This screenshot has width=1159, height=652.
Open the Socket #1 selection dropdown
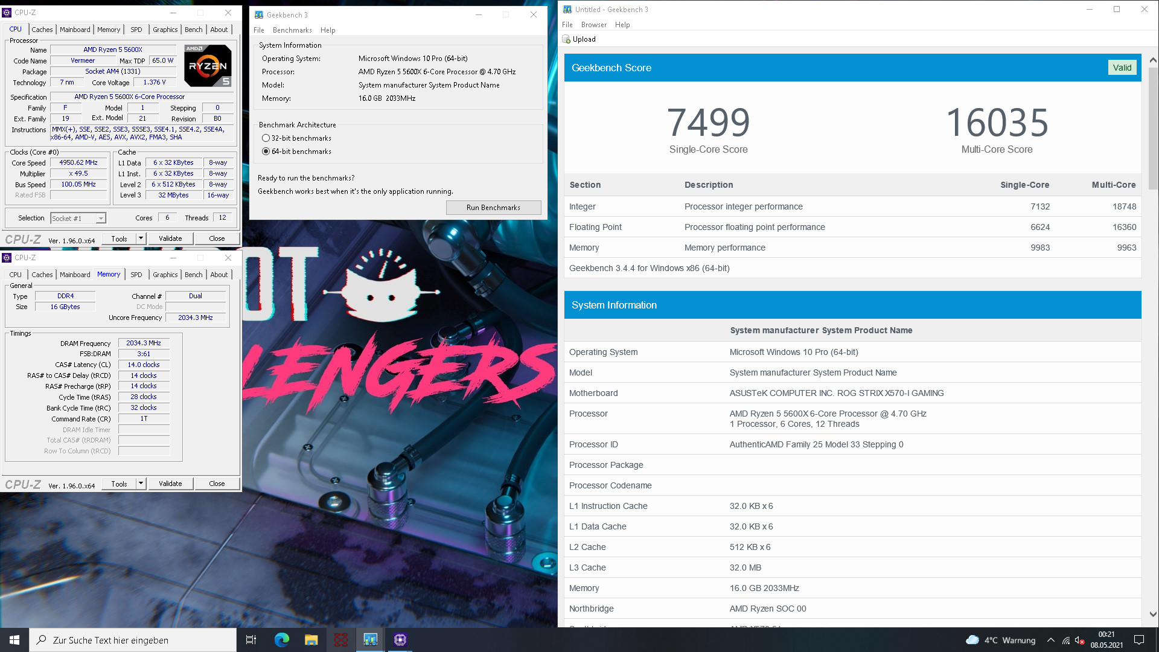[101, 219]
